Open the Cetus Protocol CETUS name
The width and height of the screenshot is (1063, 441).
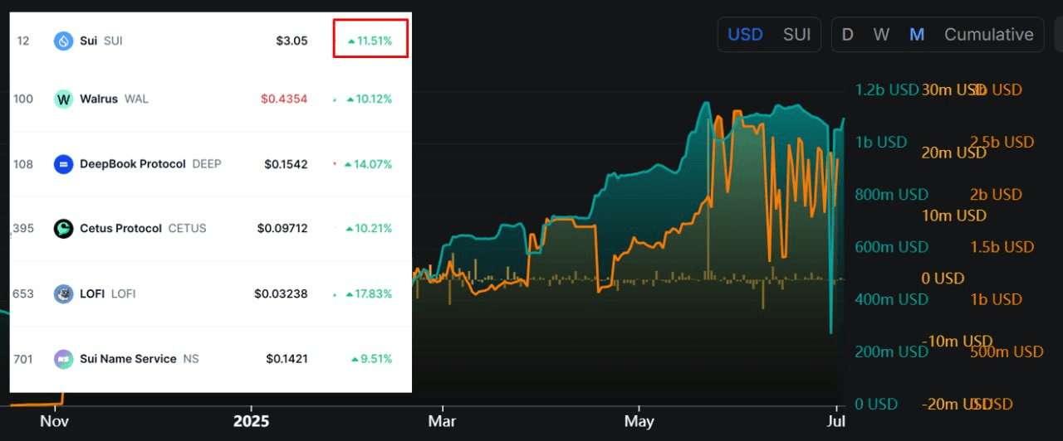point(143,229)
